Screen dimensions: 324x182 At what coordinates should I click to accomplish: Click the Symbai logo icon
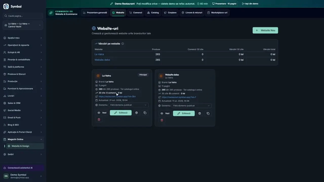click(6, 6)
